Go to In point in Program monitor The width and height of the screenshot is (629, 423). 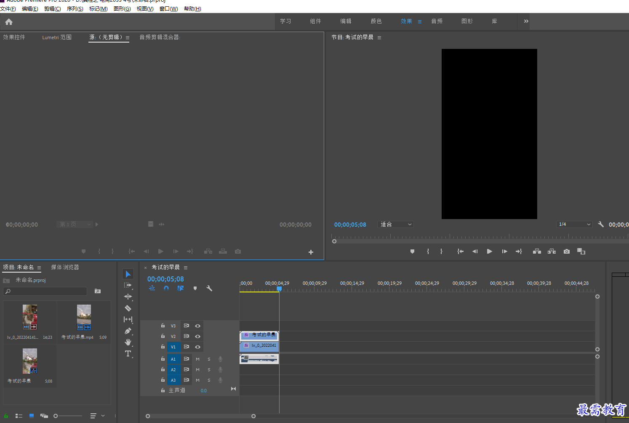point(460,252)
